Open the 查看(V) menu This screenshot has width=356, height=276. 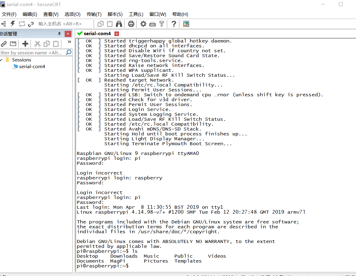click(x=51, y=14)
